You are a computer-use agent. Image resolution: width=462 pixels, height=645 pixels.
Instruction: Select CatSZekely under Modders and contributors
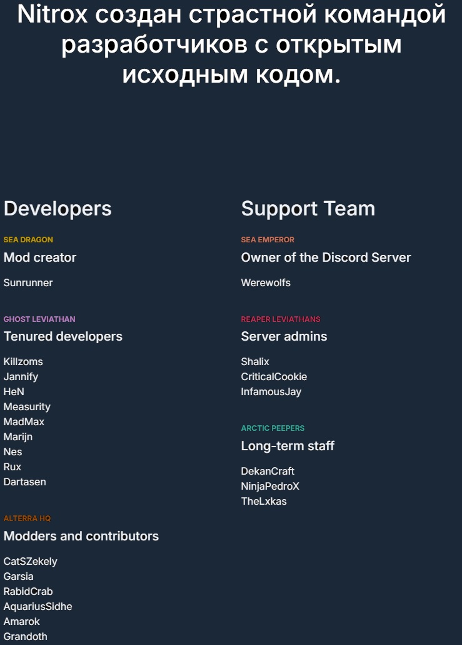coord(31,562)
